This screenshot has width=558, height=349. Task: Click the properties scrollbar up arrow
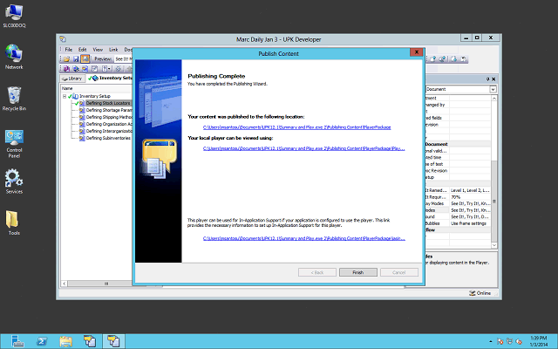coord(494,98)
